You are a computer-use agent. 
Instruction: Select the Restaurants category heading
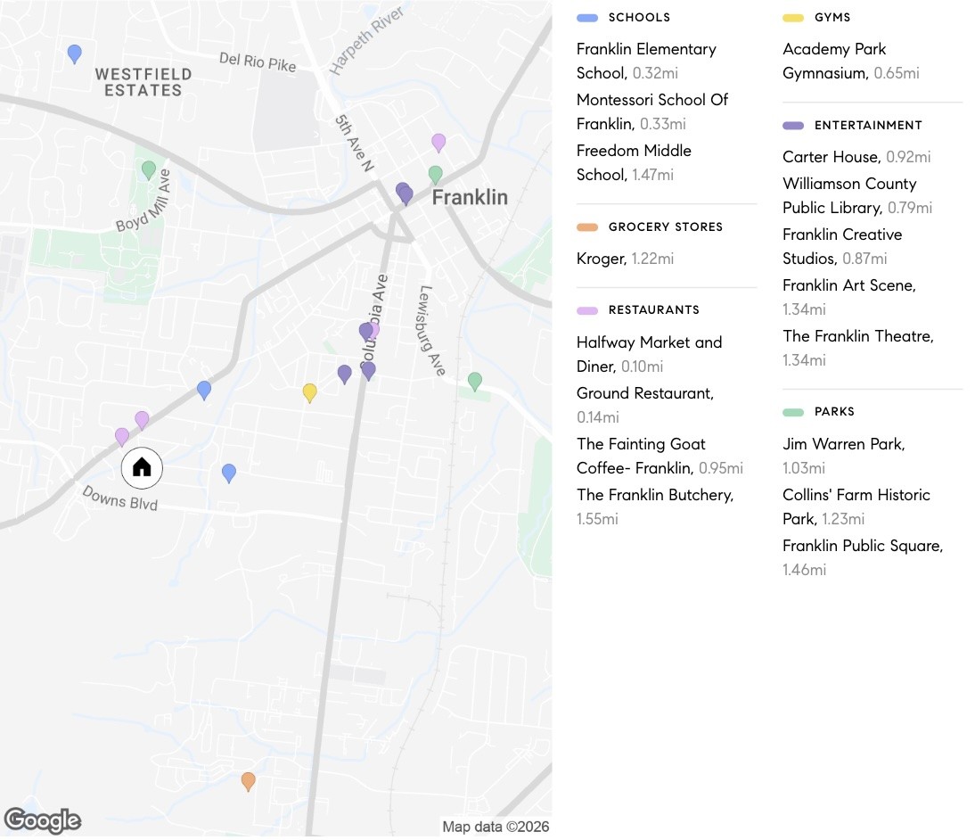tap(653, 310)
